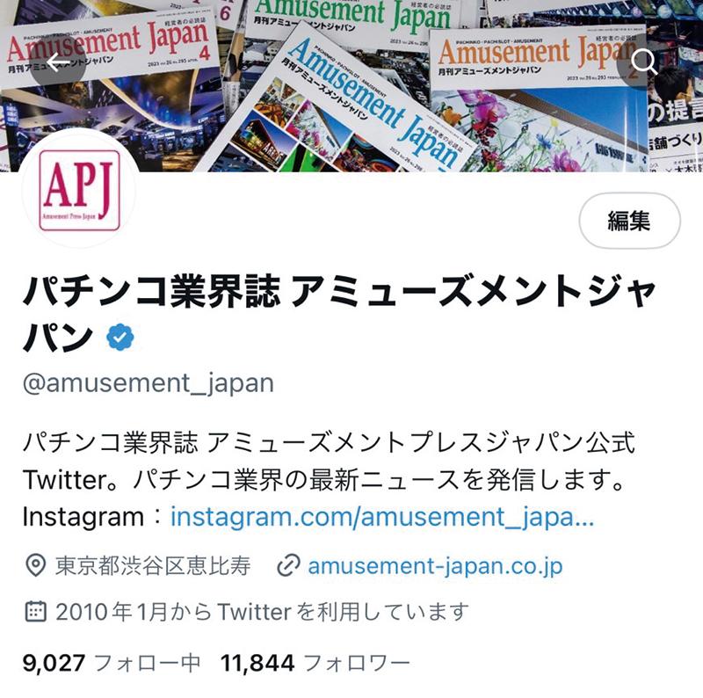Select the profile display name text
703x698 pixels.
(339, 313)
